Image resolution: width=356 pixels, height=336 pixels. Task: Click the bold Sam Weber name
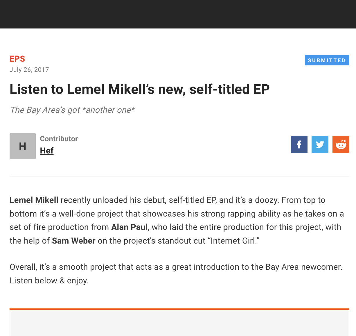74,241
